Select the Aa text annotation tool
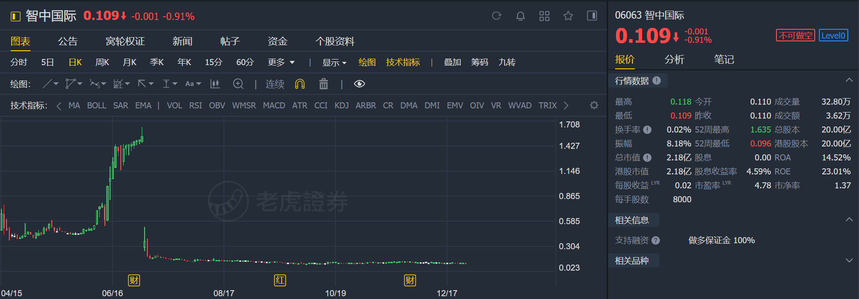Screen dimensions: 859x299 [x=189, y=84]
